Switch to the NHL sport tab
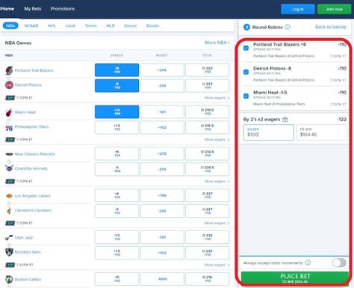The height and width of the screenshot is (288, 354). tap(52, 25)
